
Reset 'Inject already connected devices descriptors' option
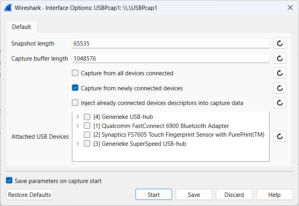click(x=280, y=103)
